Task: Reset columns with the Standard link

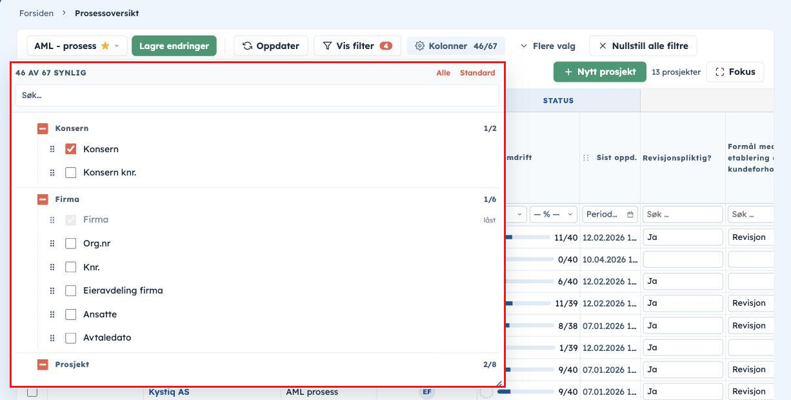Action: (477, 73)
